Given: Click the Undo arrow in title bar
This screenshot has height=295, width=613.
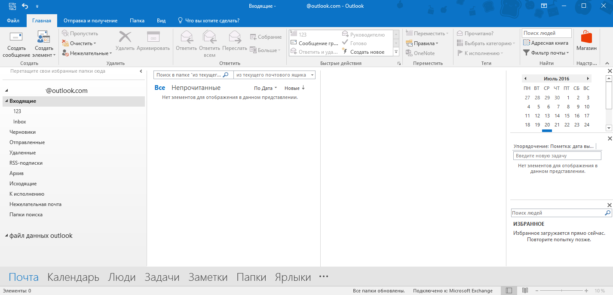Looking at the screenshot, I should (x=25, y=6).
